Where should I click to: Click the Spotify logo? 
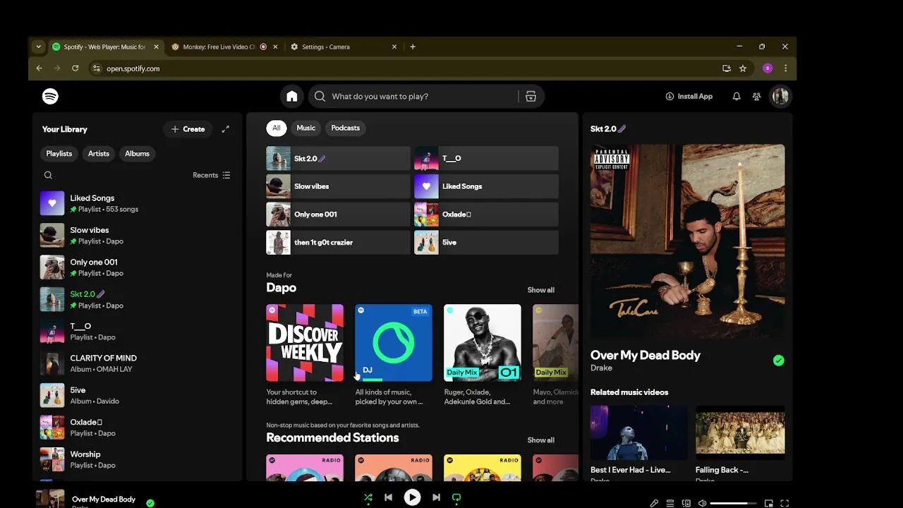[50, 97]
